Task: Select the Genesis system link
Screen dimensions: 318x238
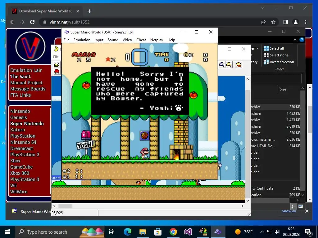Action: point(18,117)
